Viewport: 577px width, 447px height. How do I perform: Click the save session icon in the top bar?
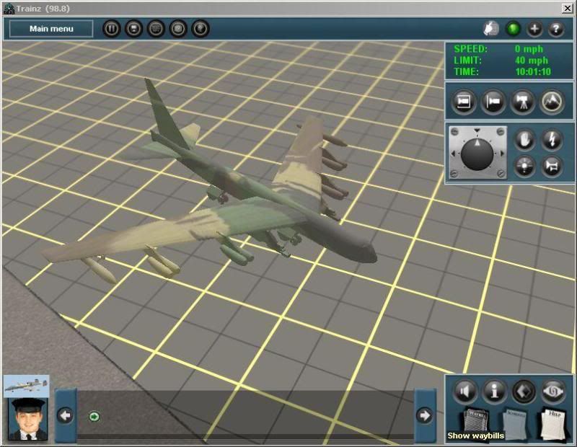[x=134, y=29]
